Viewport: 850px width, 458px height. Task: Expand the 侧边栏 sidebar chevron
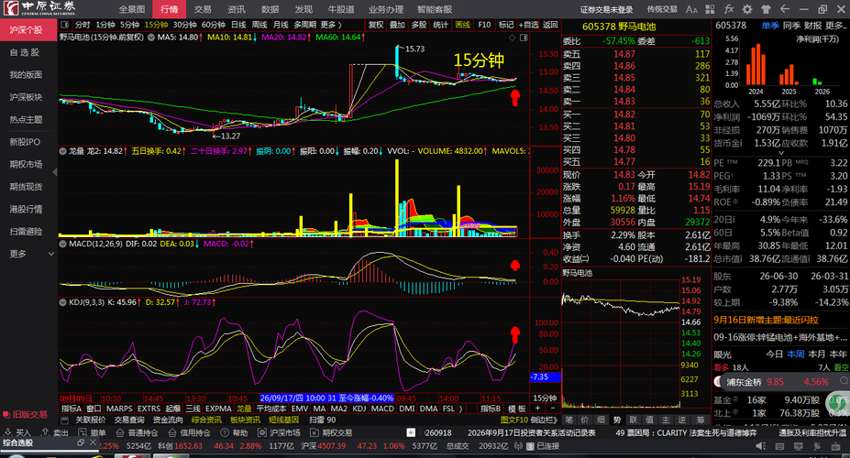pos(545,420)
